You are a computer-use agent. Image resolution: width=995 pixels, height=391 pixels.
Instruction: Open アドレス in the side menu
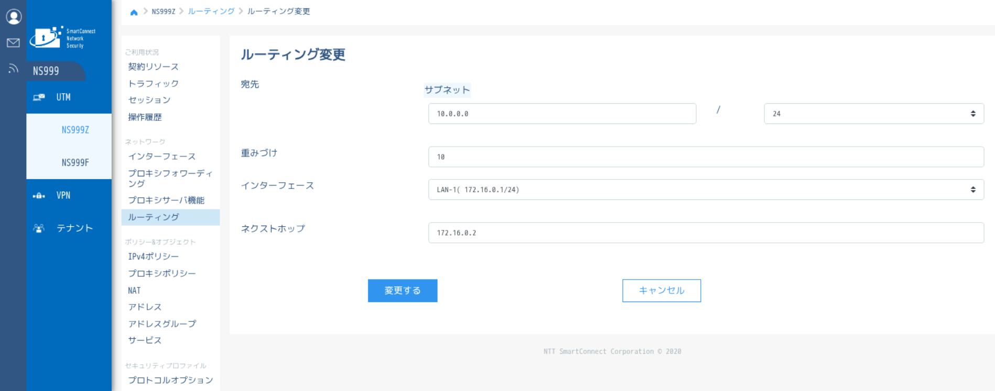click(145, 307)
